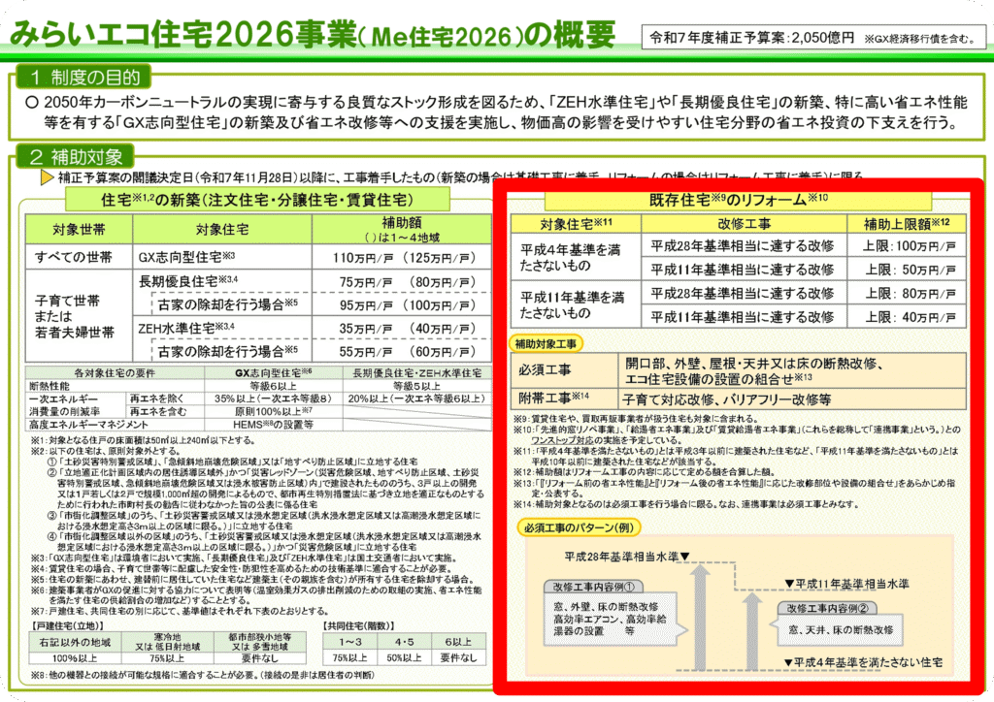Click the circle bullet before 2050年カーボンニュートラル
Image resolution: width=994 pixels, height=702 pixels.
click(x=32, y=102)
